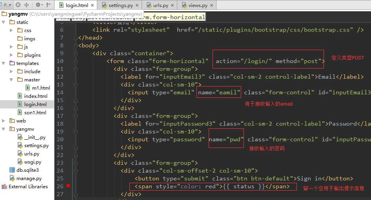Select the plugins folder icon
Viewport: 371px width, 200px height.
pyautogui.click(x=20, y=55)
